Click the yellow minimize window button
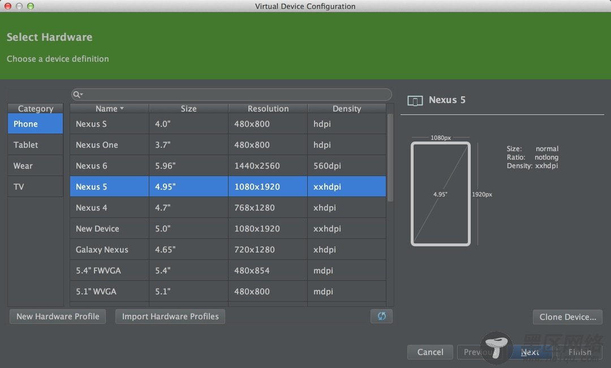 click(x=19, y=6)
